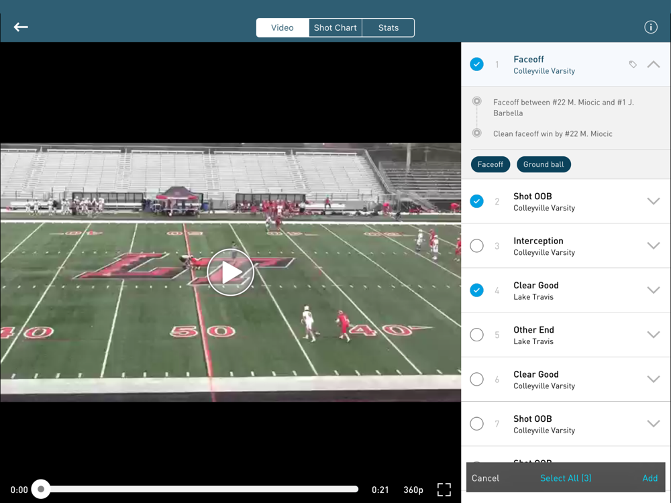The image size is (671, 503).
Task: Uncheck play 2 Shot OOB checkbox
Action: click(x=476, y=201)
